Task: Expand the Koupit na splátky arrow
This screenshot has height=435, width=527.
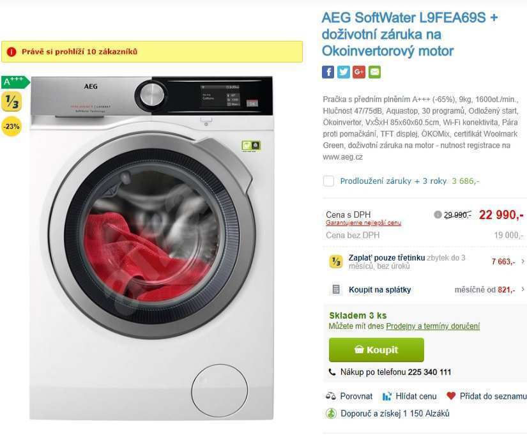Action: pyautogui.click(x=523, y=289)
